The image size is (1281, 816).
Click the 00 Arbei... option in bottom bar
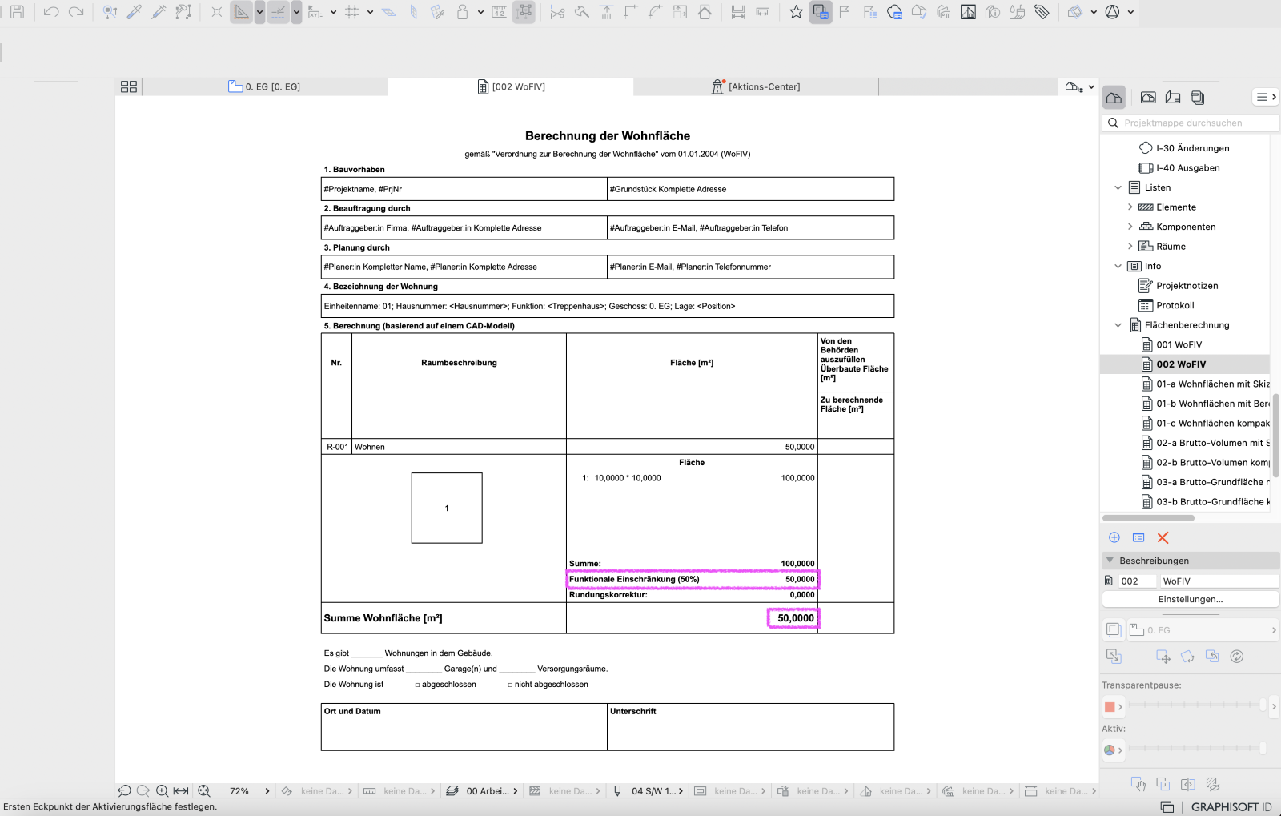click(482, 791)
